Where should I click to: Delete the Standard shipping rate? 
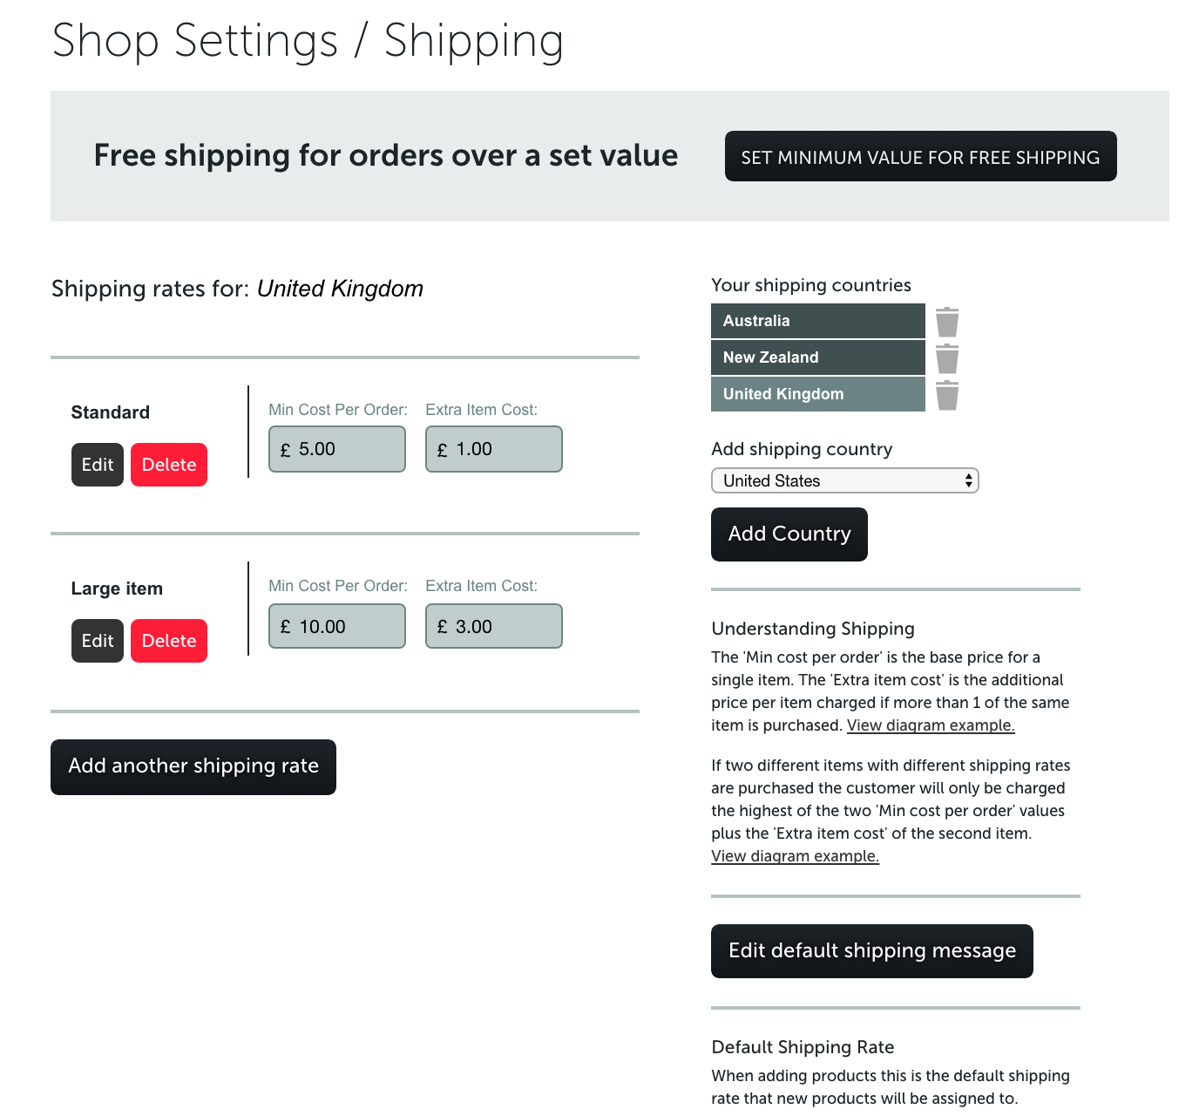169,465
